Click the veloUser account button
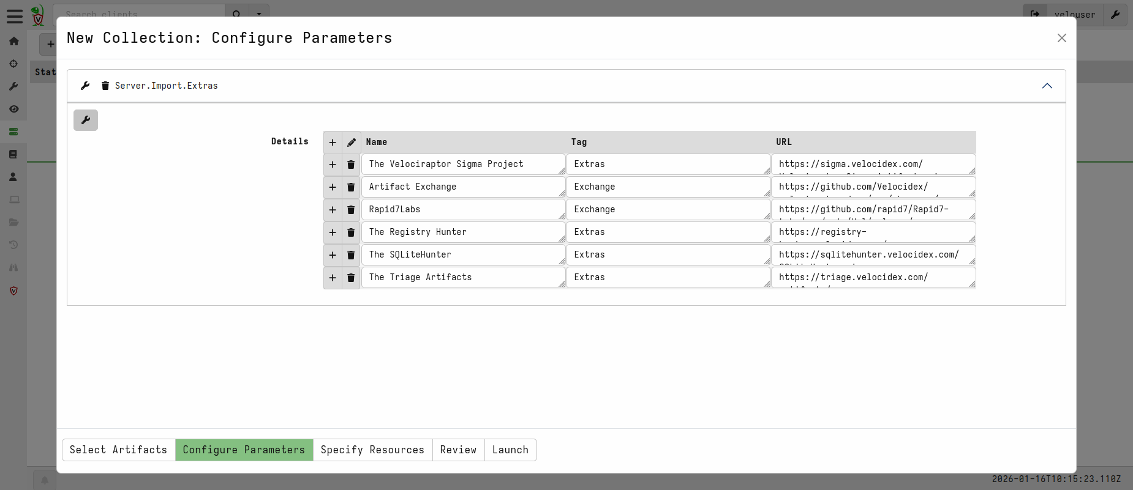 tap(1075, 14)
